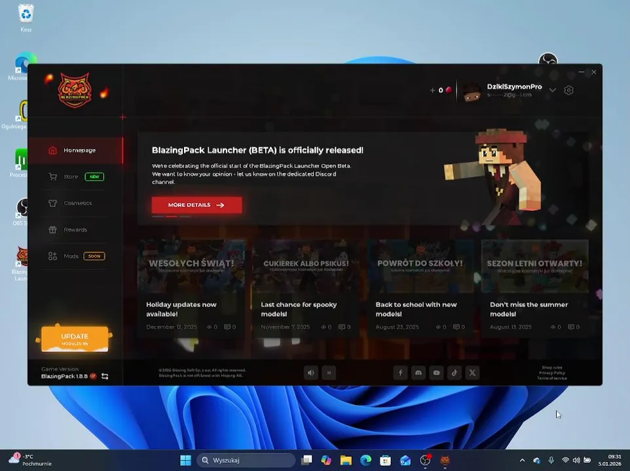Open the Wesołych Świąt news thumbnail
630x471 pixels.
pyautogui.click(x=191, y=266)
